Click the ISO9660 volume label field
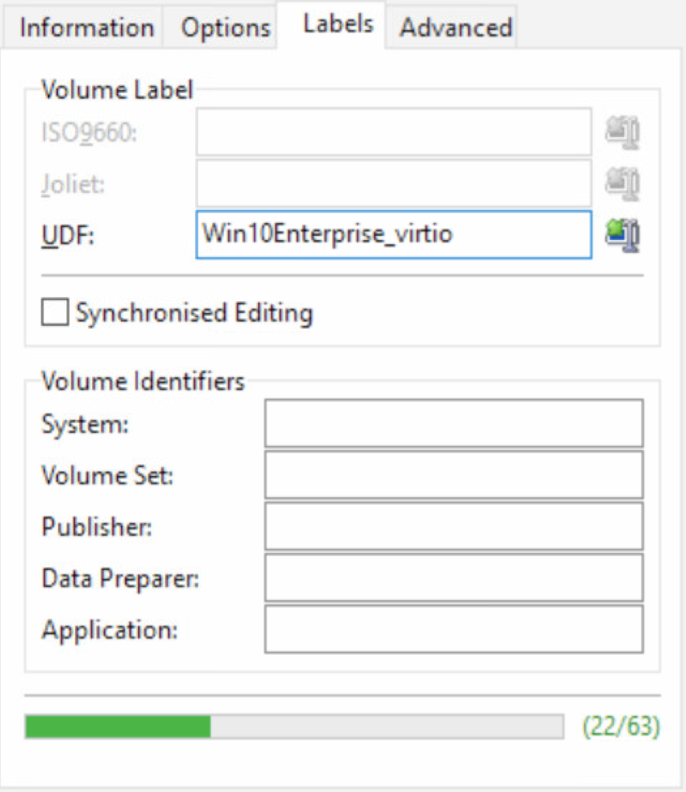 [394, 132]
